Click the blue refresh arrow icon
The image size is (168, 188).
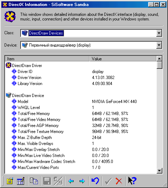(x=95, y=181)
